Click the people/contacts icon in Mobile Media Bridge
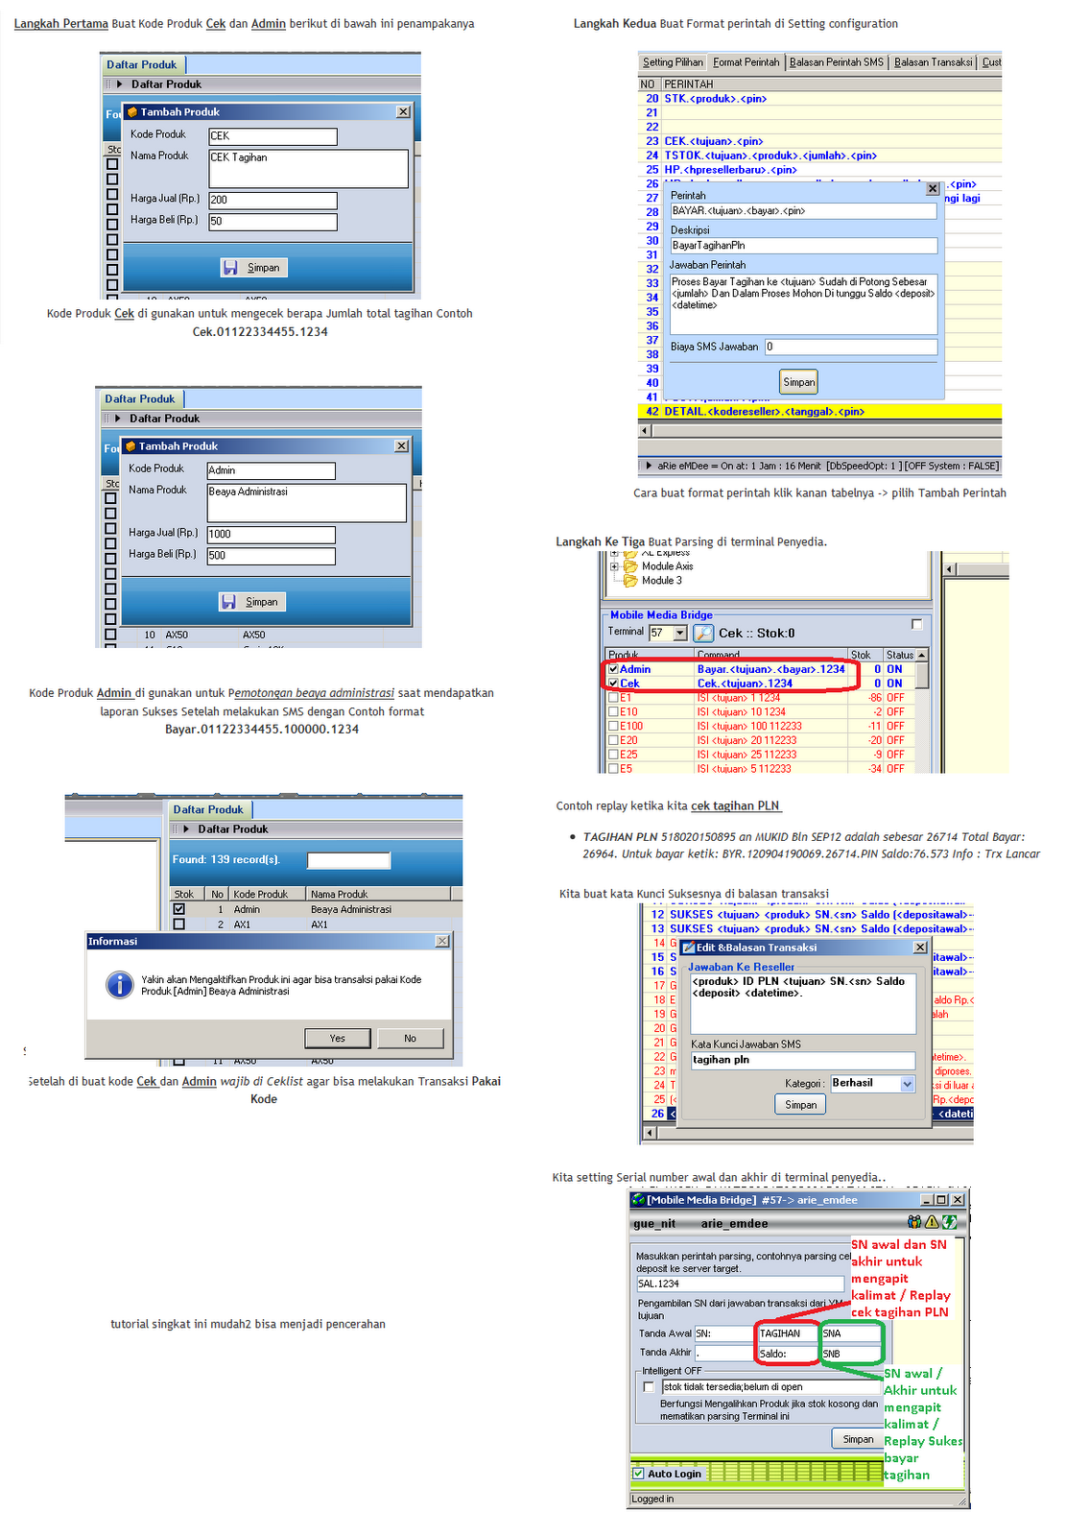This screenshot has height=1536, width=1066. coord(914,1222)
